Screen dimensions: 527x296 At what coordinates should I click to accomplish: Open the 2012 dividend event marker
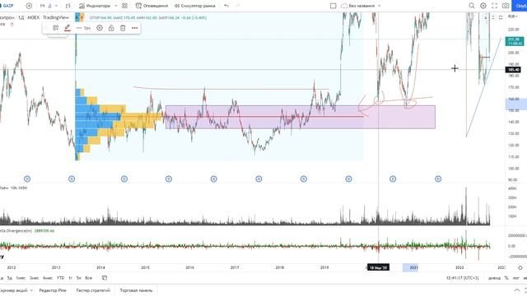tap(27, 179)
